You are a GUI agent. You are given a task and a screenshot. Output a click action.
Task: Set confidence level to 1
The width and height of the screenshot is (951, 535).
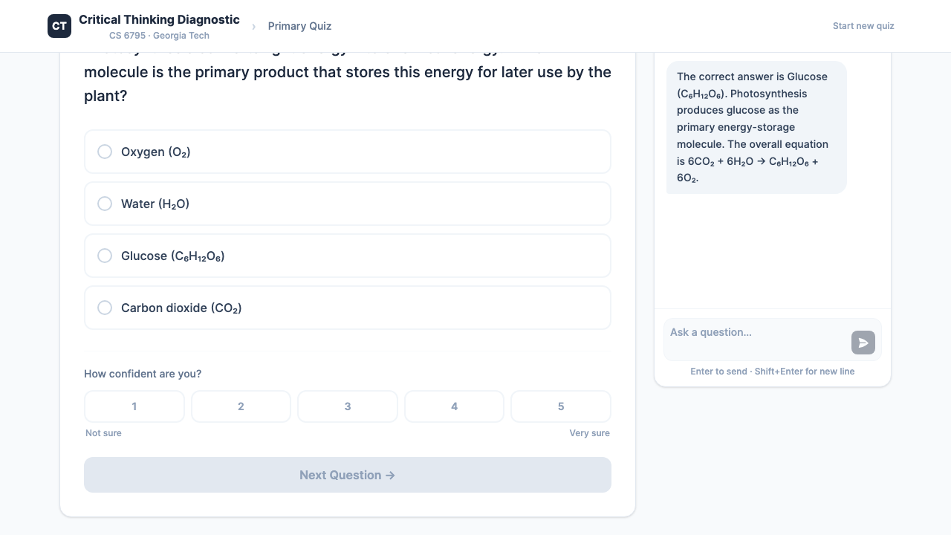(134, 406)
